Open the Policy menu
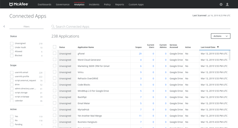 [x=107, y=4]
